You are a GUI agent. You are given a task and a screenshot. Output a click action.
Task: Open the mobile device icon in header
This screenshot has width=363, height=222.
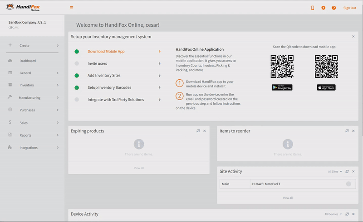coord(313,8)
